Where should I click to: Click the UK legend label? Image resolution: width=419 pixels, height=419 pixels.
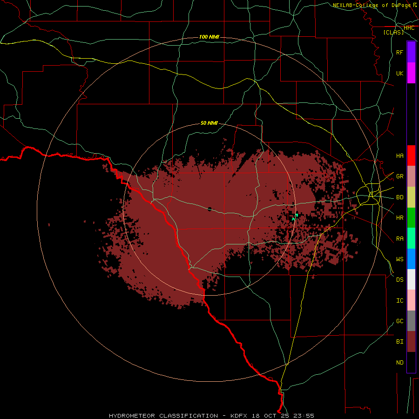399,73
